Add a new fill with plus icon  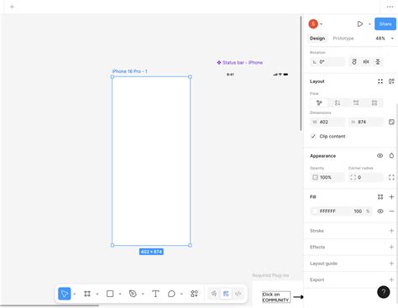pyautogui.click(x=391, y=197)
